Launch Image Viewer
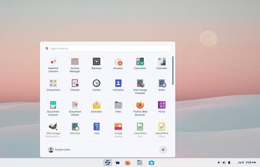This screenshot has height=167, width=260. coord(118,130)
